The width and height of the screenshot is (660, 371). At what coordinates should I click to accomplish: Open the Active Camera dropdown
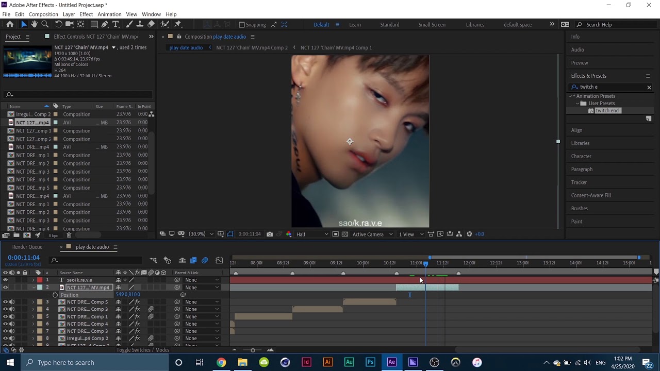[x=372, y=234]
